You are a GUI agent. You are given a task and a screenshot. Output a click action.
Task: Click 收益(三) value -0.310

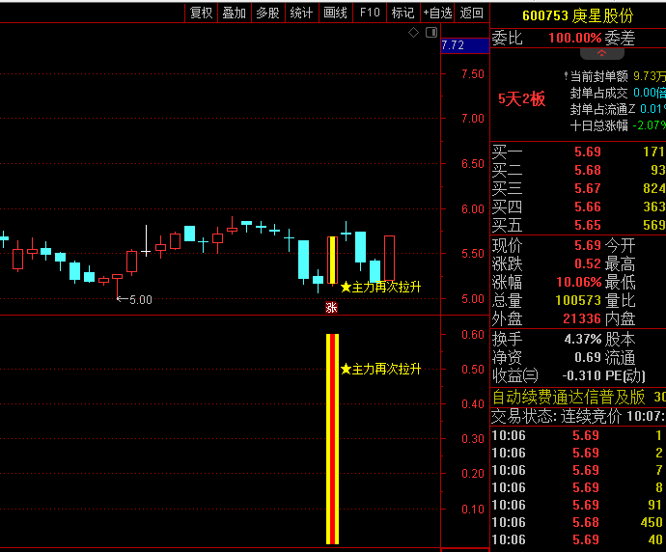(x=582, y=375)
